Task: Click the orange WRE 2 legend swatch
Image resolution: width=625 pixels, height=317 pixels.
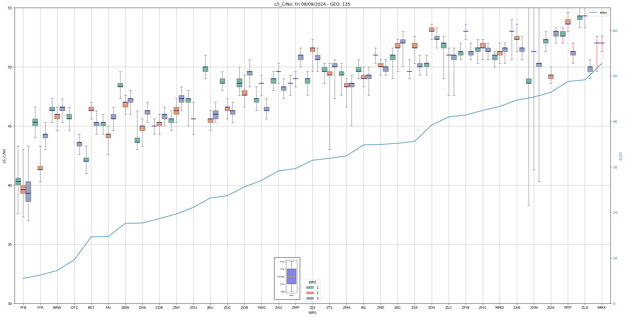Action: point(310,293)
